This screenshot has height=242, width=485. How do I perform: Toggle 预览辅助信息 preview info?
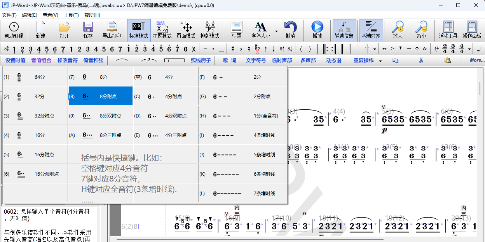(344, 30)
